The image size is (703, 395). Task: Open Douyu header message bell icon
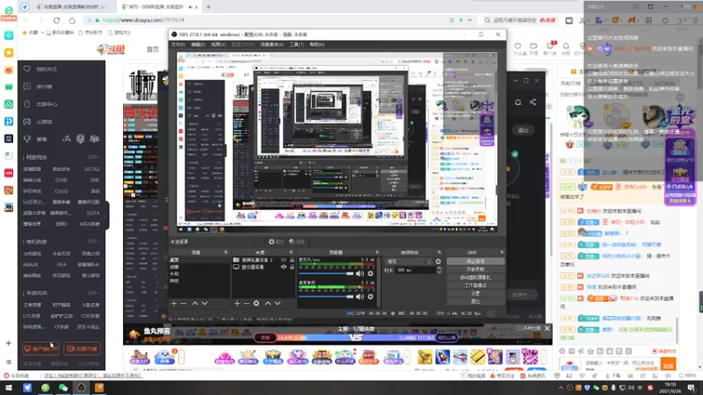coord(566,47)
